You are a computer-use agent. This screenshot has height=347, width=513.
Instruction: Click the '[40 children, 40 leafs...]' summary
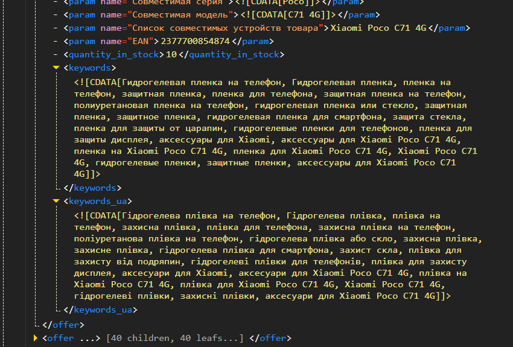(x=174, y=338)
